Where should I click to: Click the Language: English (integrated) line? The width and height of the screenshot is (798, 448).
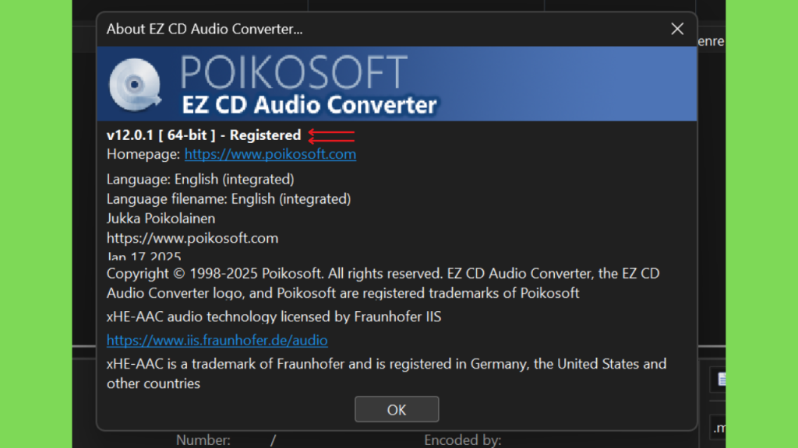(200, 180)
